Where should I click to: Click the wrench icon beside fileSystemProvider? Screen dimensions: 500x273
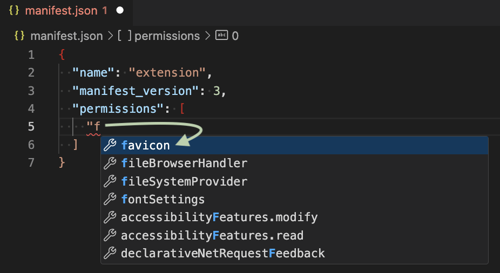tap(110, 181)
